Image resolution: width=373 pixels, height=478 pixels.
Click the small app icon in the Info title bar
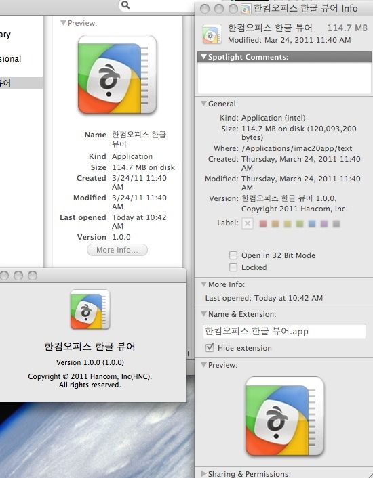tap(246, 9)
